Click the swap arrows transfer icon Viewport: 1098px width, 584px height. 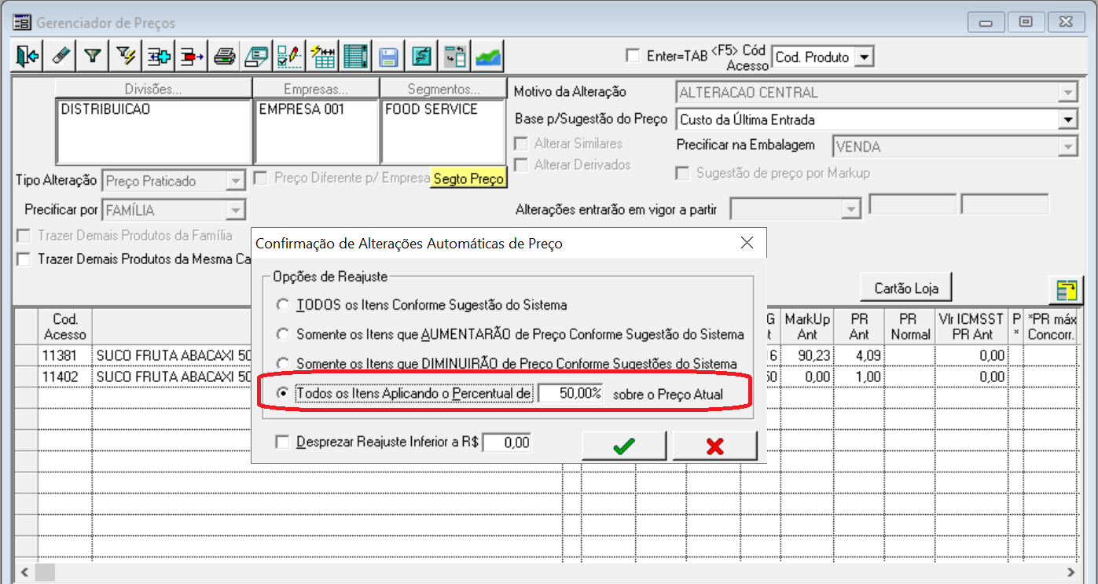[x=454, y=57]
